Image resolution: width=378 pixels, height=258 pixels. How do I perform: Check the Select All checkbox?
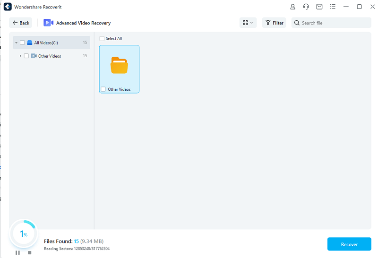pyautogui.click(x=102, y=39)
